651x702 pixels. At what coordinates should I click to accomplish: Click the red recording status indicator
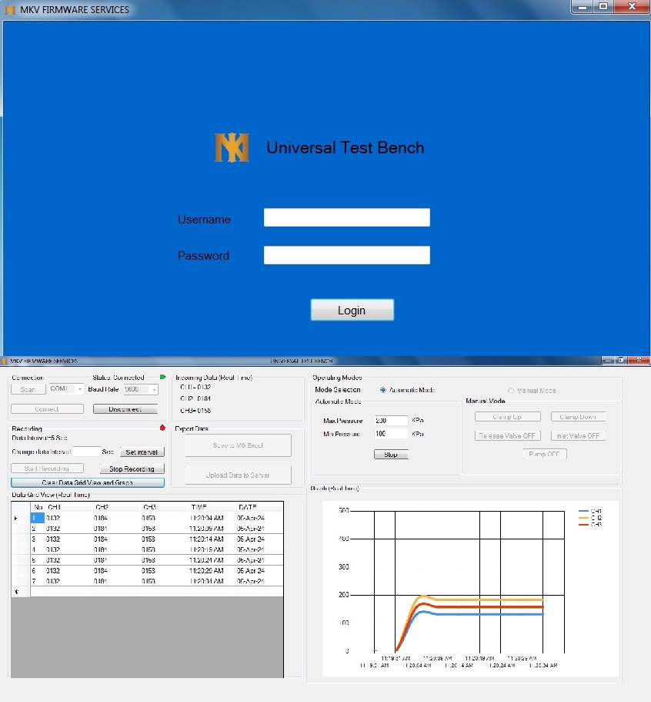(162, 427)
